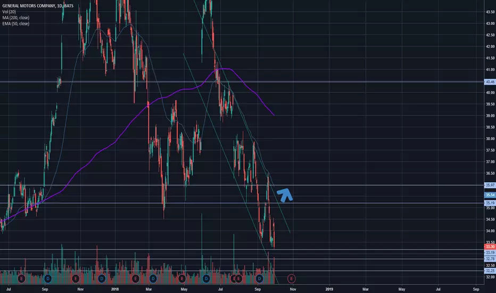496x293 pixels.
Task: Click the 35.97 horizontal line price label
Action: point(490,185)
